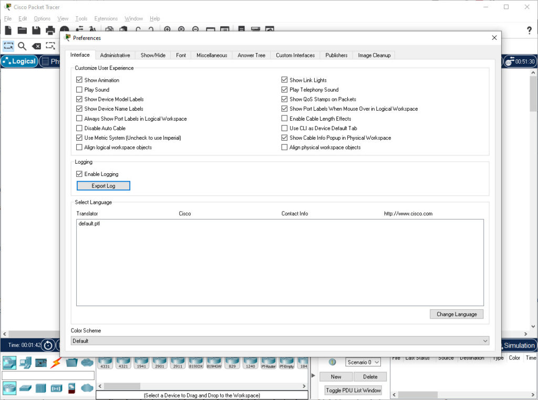538x400 pixels.
Task: Choose the Hubs subcategory icon
Action: click(41, 388)
